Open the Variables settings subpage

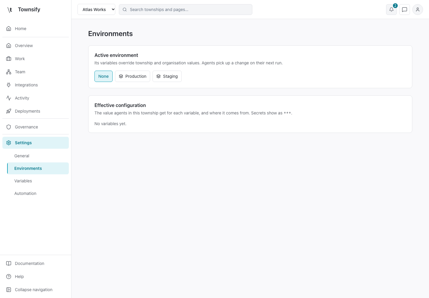click(38, 181)
